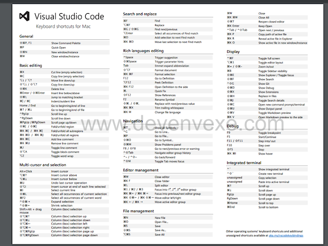
Task: Select the 'Quick Open' row text
Action: [x=58, y=48]
